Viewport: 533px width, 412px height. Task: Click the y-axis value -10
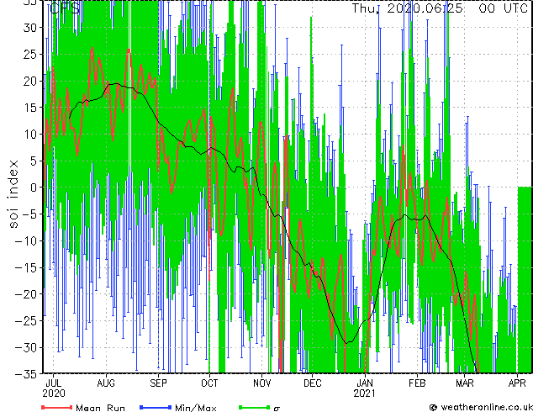27,241
